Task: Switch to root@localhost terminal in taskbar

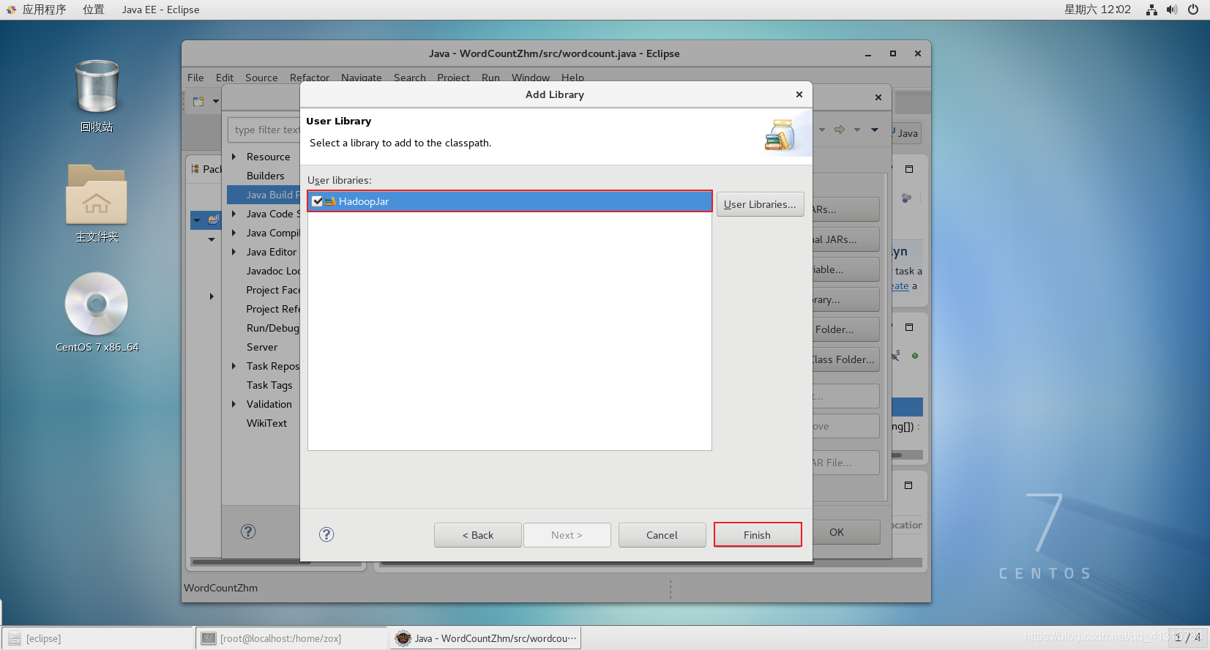Action: [x=291, y=638]
